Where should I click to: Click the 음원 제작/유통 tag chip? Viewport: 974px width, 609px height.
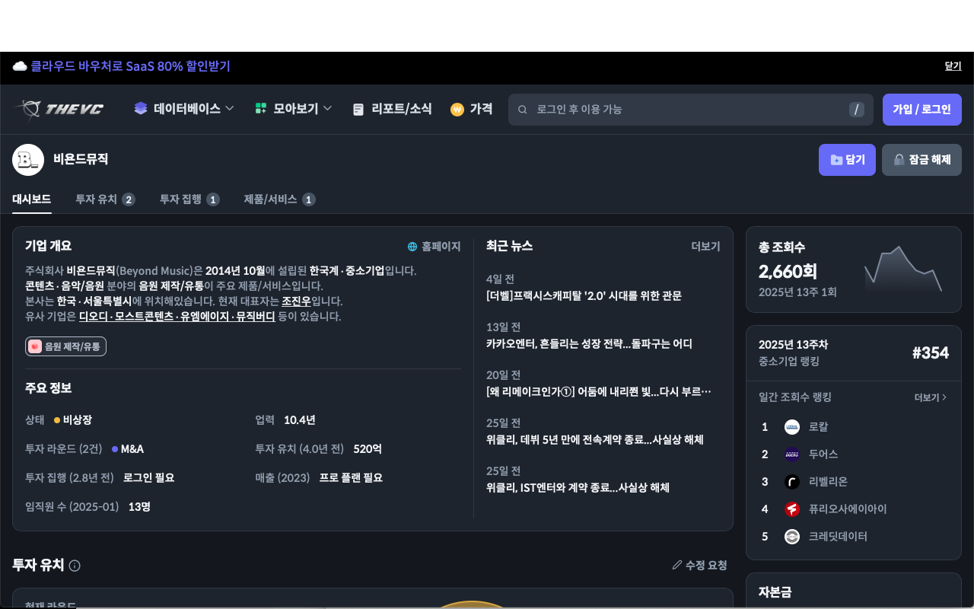point(65,346)
